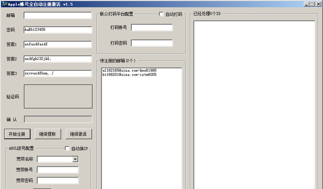The image size is (323, 189).
Task: Click the 验证码 captcha image box
Action: click(58, 96)
